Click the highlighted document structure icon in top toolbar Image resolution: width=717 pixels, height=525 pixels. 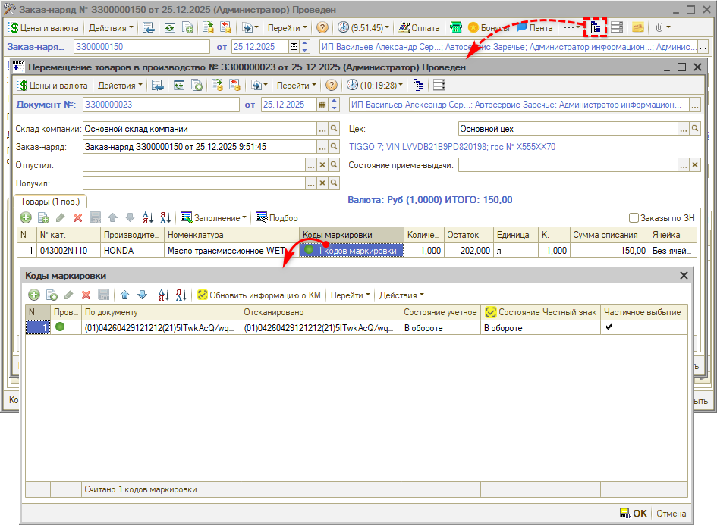point(595,28)
